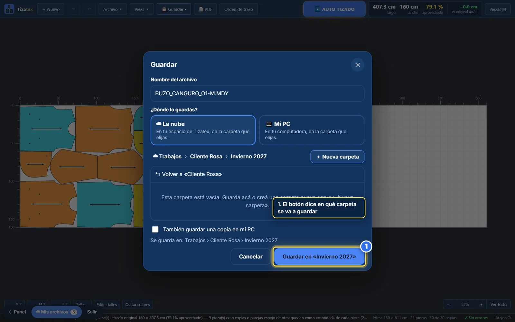The width and height of the screenshot is (515, 322).
Task: Click the 79.1 % aprovechado stat
Action: pyautogui.click(x=433, y=9)
